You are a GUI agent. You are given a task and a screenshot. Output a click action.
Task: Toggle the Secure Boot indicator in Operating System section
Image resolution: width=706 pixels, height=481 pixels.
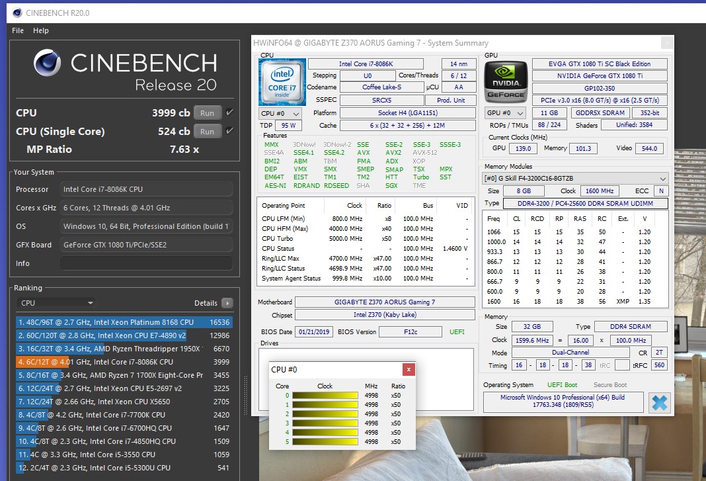[609, 384]
